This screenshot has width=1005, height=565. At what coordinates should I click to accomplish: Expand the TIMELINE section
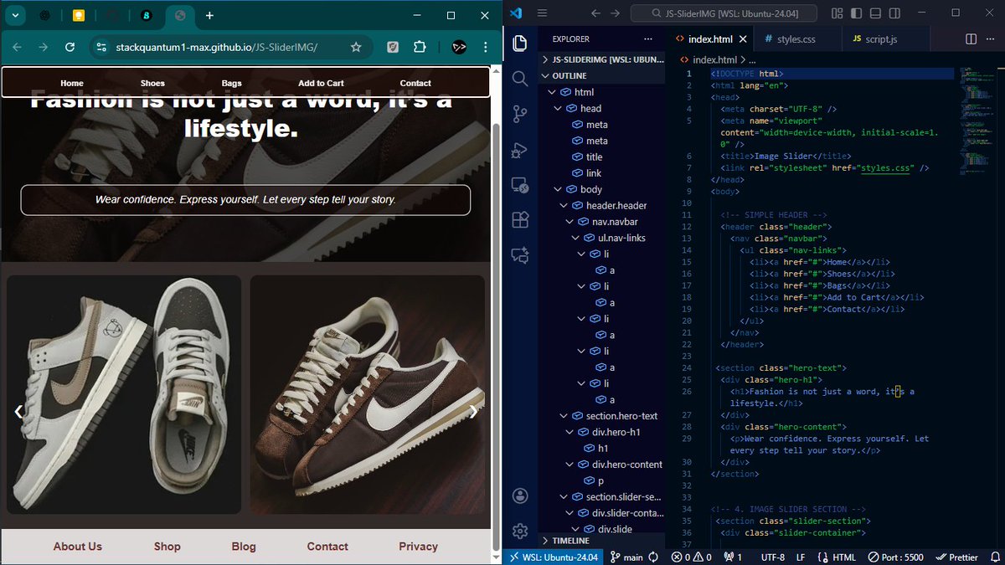603,541
